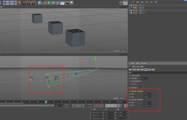The image size is (187, 120).
Task: Open the green generator objects icon
Action: pos(49,3)
